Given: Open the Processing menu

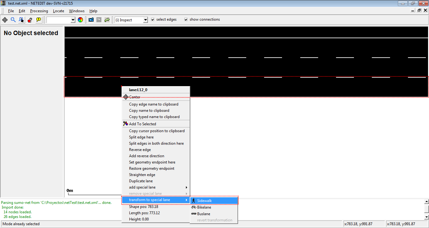Looking at the screenshot, I should pyautogui.click(x=39, y=11).
